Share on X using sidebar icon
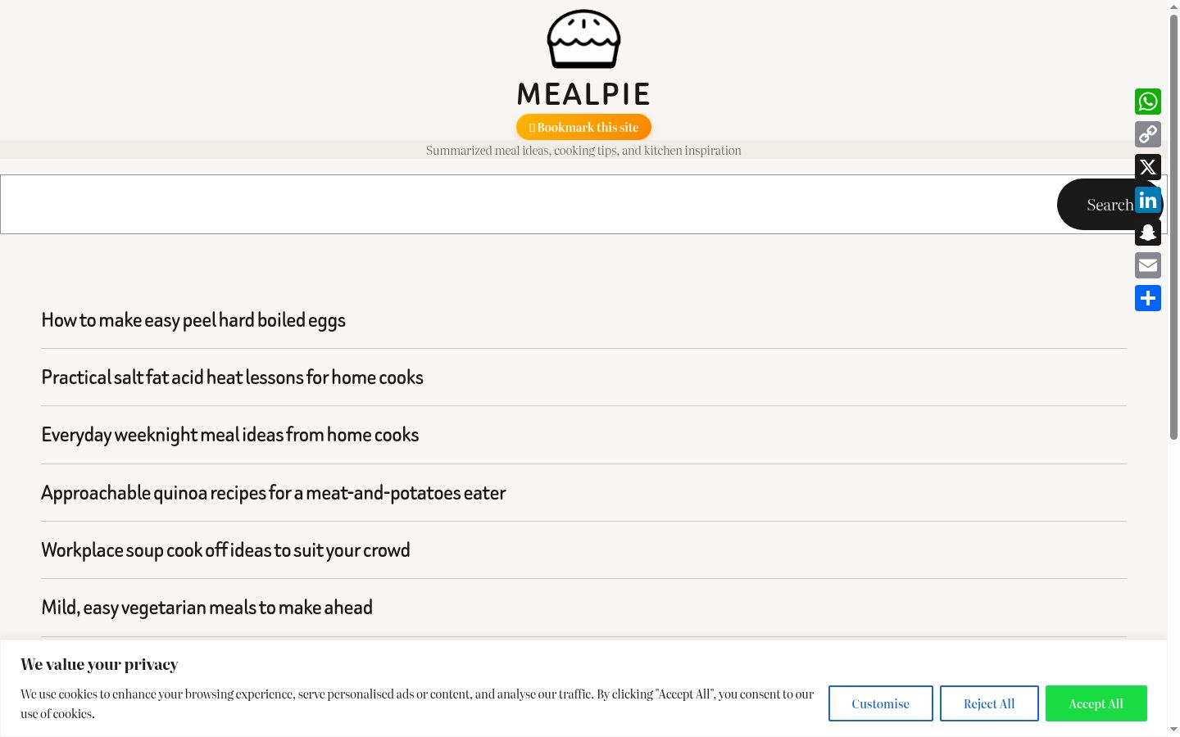The image size is (1180, 737). [1148, 167]
